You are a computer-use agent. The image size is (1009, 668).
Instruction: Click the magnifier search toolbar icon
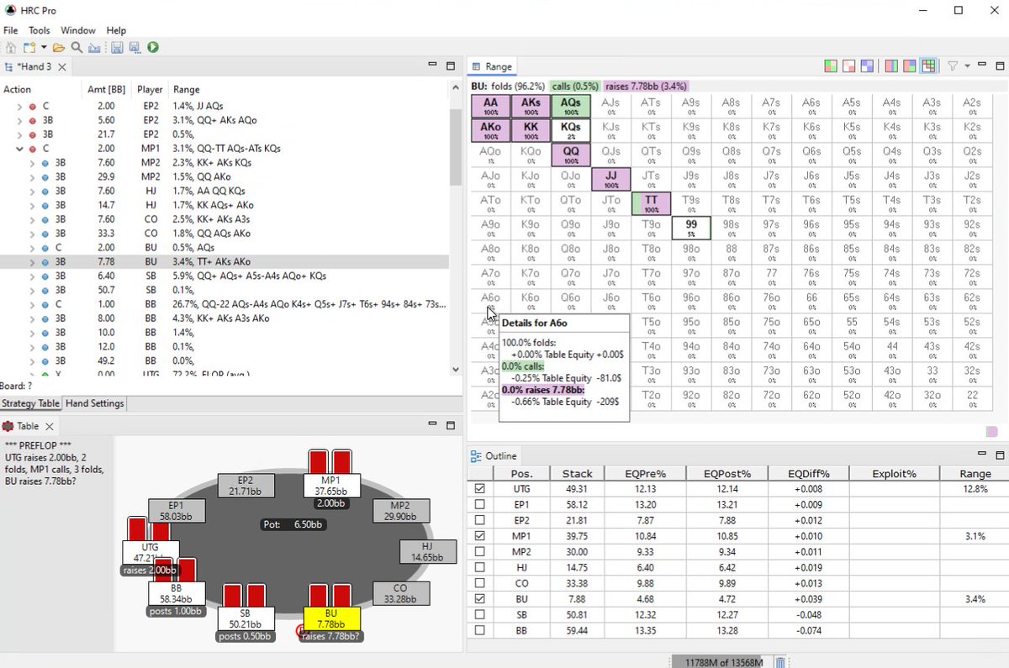77,48
